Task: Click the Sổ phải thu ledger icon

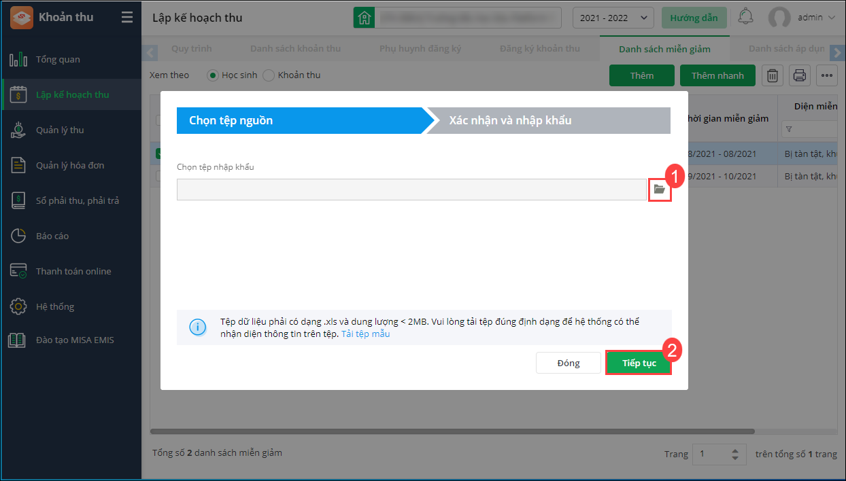Action: pos(18,201)
